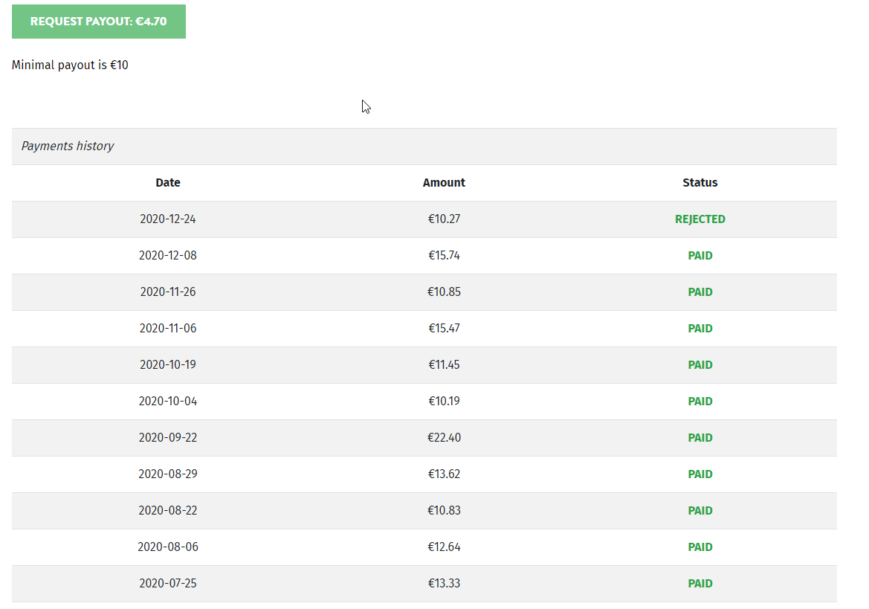Select the 2020-12-08 payment date
Viewport: 869px width, 609px height.
(168, 256)
